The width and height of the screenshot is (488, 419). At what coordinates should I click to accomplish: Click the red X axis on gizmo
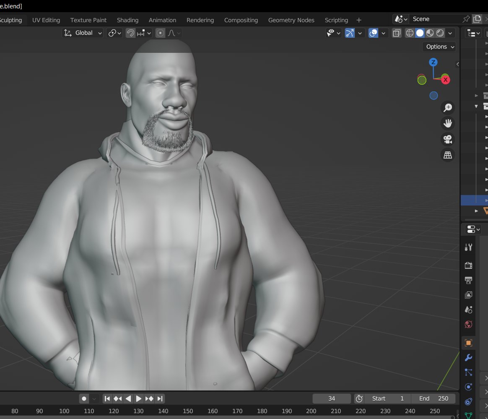[446, 80]
